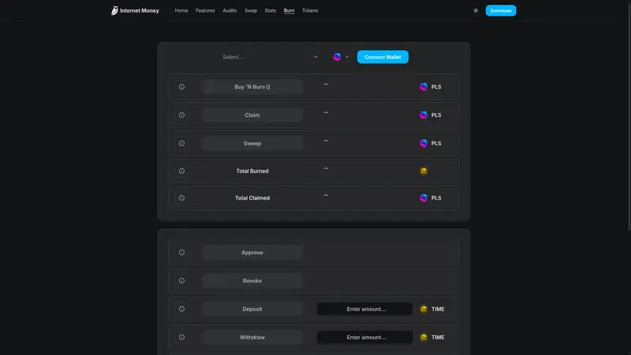Click the Approve button
This screenshot has height=355, width=631.
(252, 252)
